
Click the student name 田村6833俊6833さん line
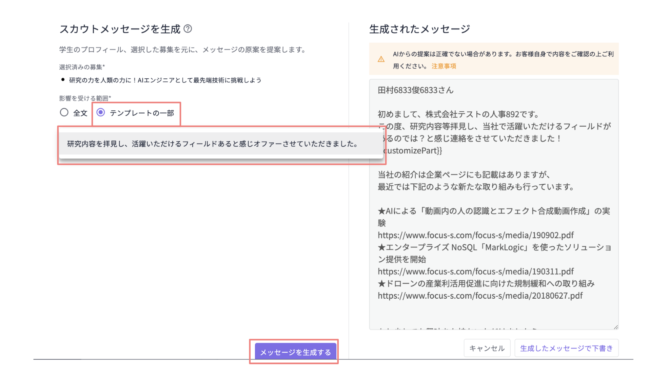[x=415, y=90]
